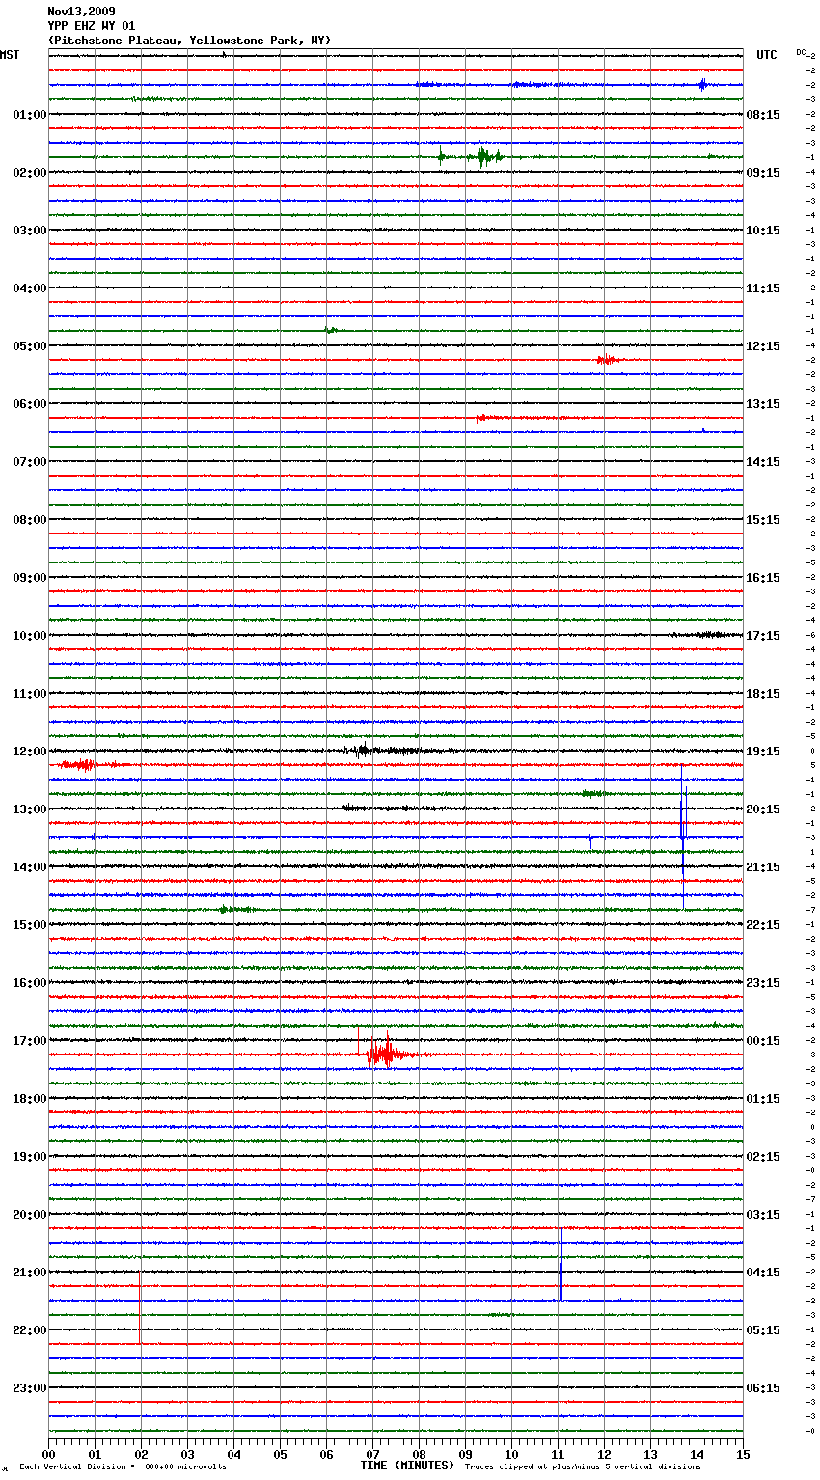Click the "16:00" MST row label
The width and height of the screenshot is (820, 1480).
point(30,983)
